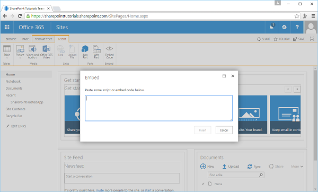Click Share in the Documents web part
This screenshot has width=318, height=192.
276,167
